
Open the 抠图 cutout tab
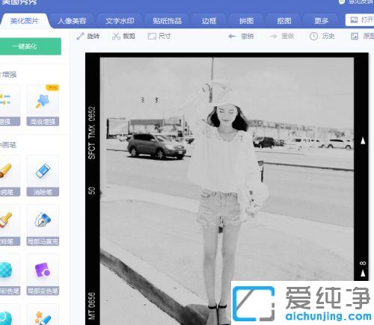click(x=284, y=21)
